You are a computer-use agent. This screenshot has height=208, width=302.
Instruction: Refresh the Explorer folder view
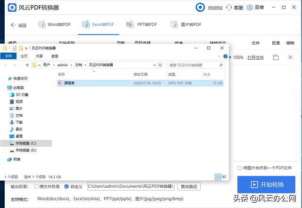(x=160, y=65)
